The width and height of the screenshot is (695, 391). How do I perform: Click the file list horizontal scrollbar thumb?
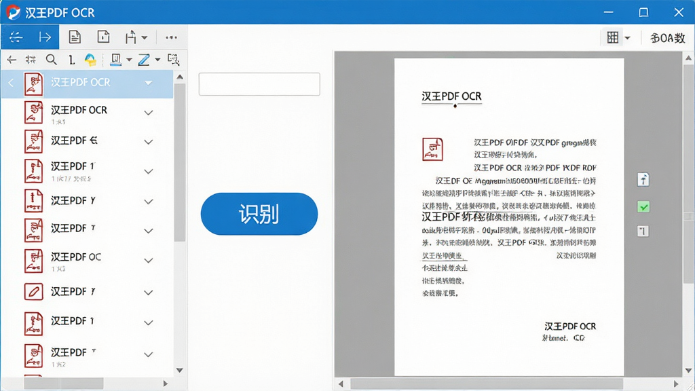click(63, 384)
